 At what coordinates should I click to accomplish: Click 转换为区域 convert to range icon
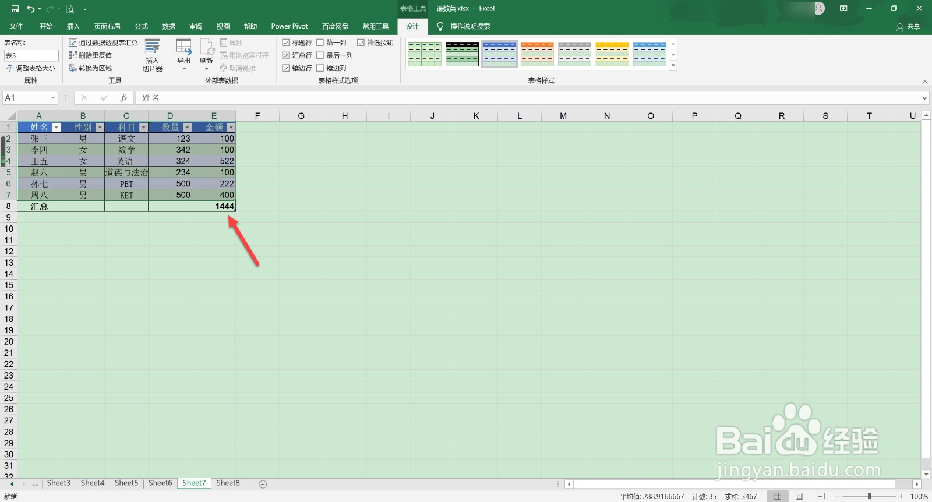pos(73,68)
